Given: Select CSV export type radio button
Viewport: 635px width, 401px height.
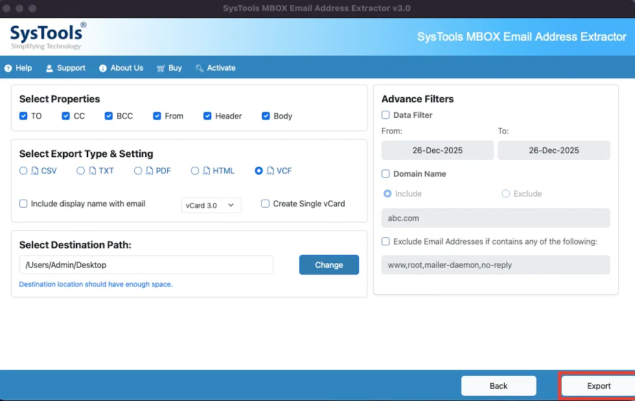Looking at the screenshot, I should [x=23, y=171].
